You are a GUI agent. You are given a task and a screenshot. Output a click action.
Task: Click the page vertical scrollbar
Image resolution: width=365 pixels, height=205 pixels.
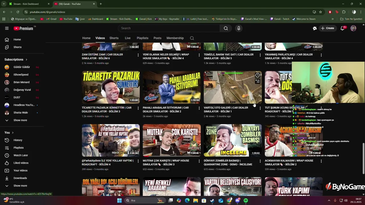coord(363,158)
